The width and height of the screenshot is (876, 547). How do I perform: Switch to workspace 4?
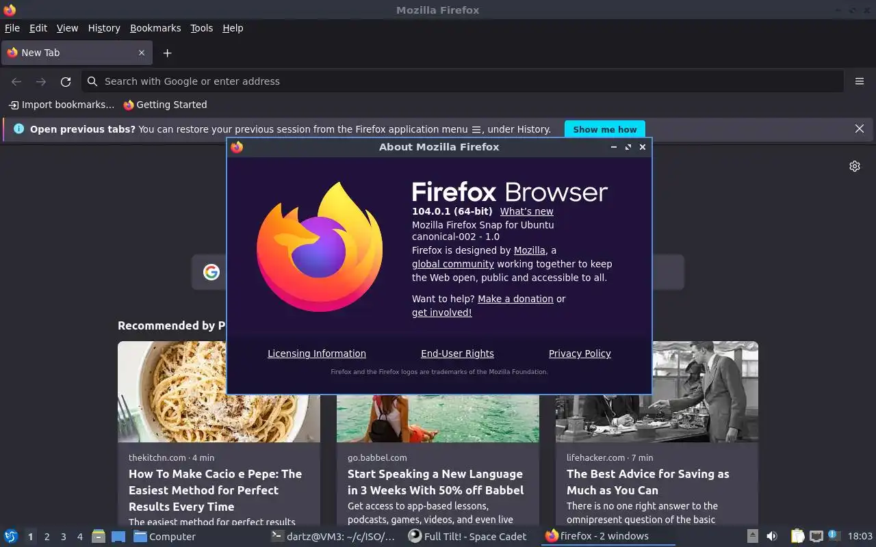pos(79,537)
